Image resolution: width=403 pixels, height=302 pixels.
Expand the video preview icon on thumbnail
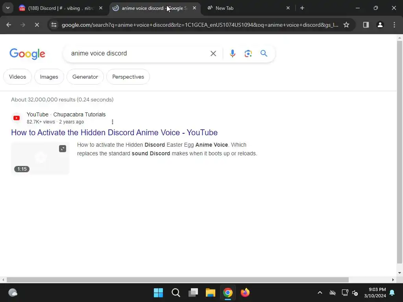click(x=63, y=149)
